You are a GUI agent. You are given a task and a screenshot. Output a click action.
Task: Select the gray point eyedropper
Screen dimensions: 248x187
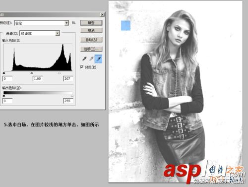point(91,59)
